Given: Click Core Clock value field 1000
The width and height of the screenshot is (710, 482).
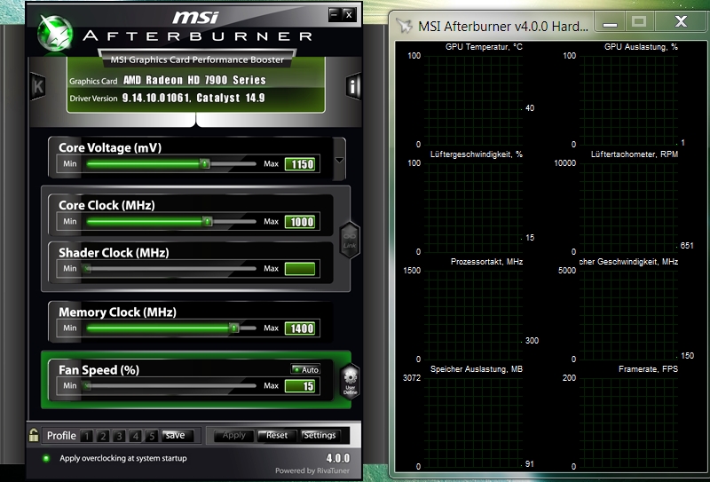Looking at the screenshot, I should pyautogui.click(x=300, y=222).
